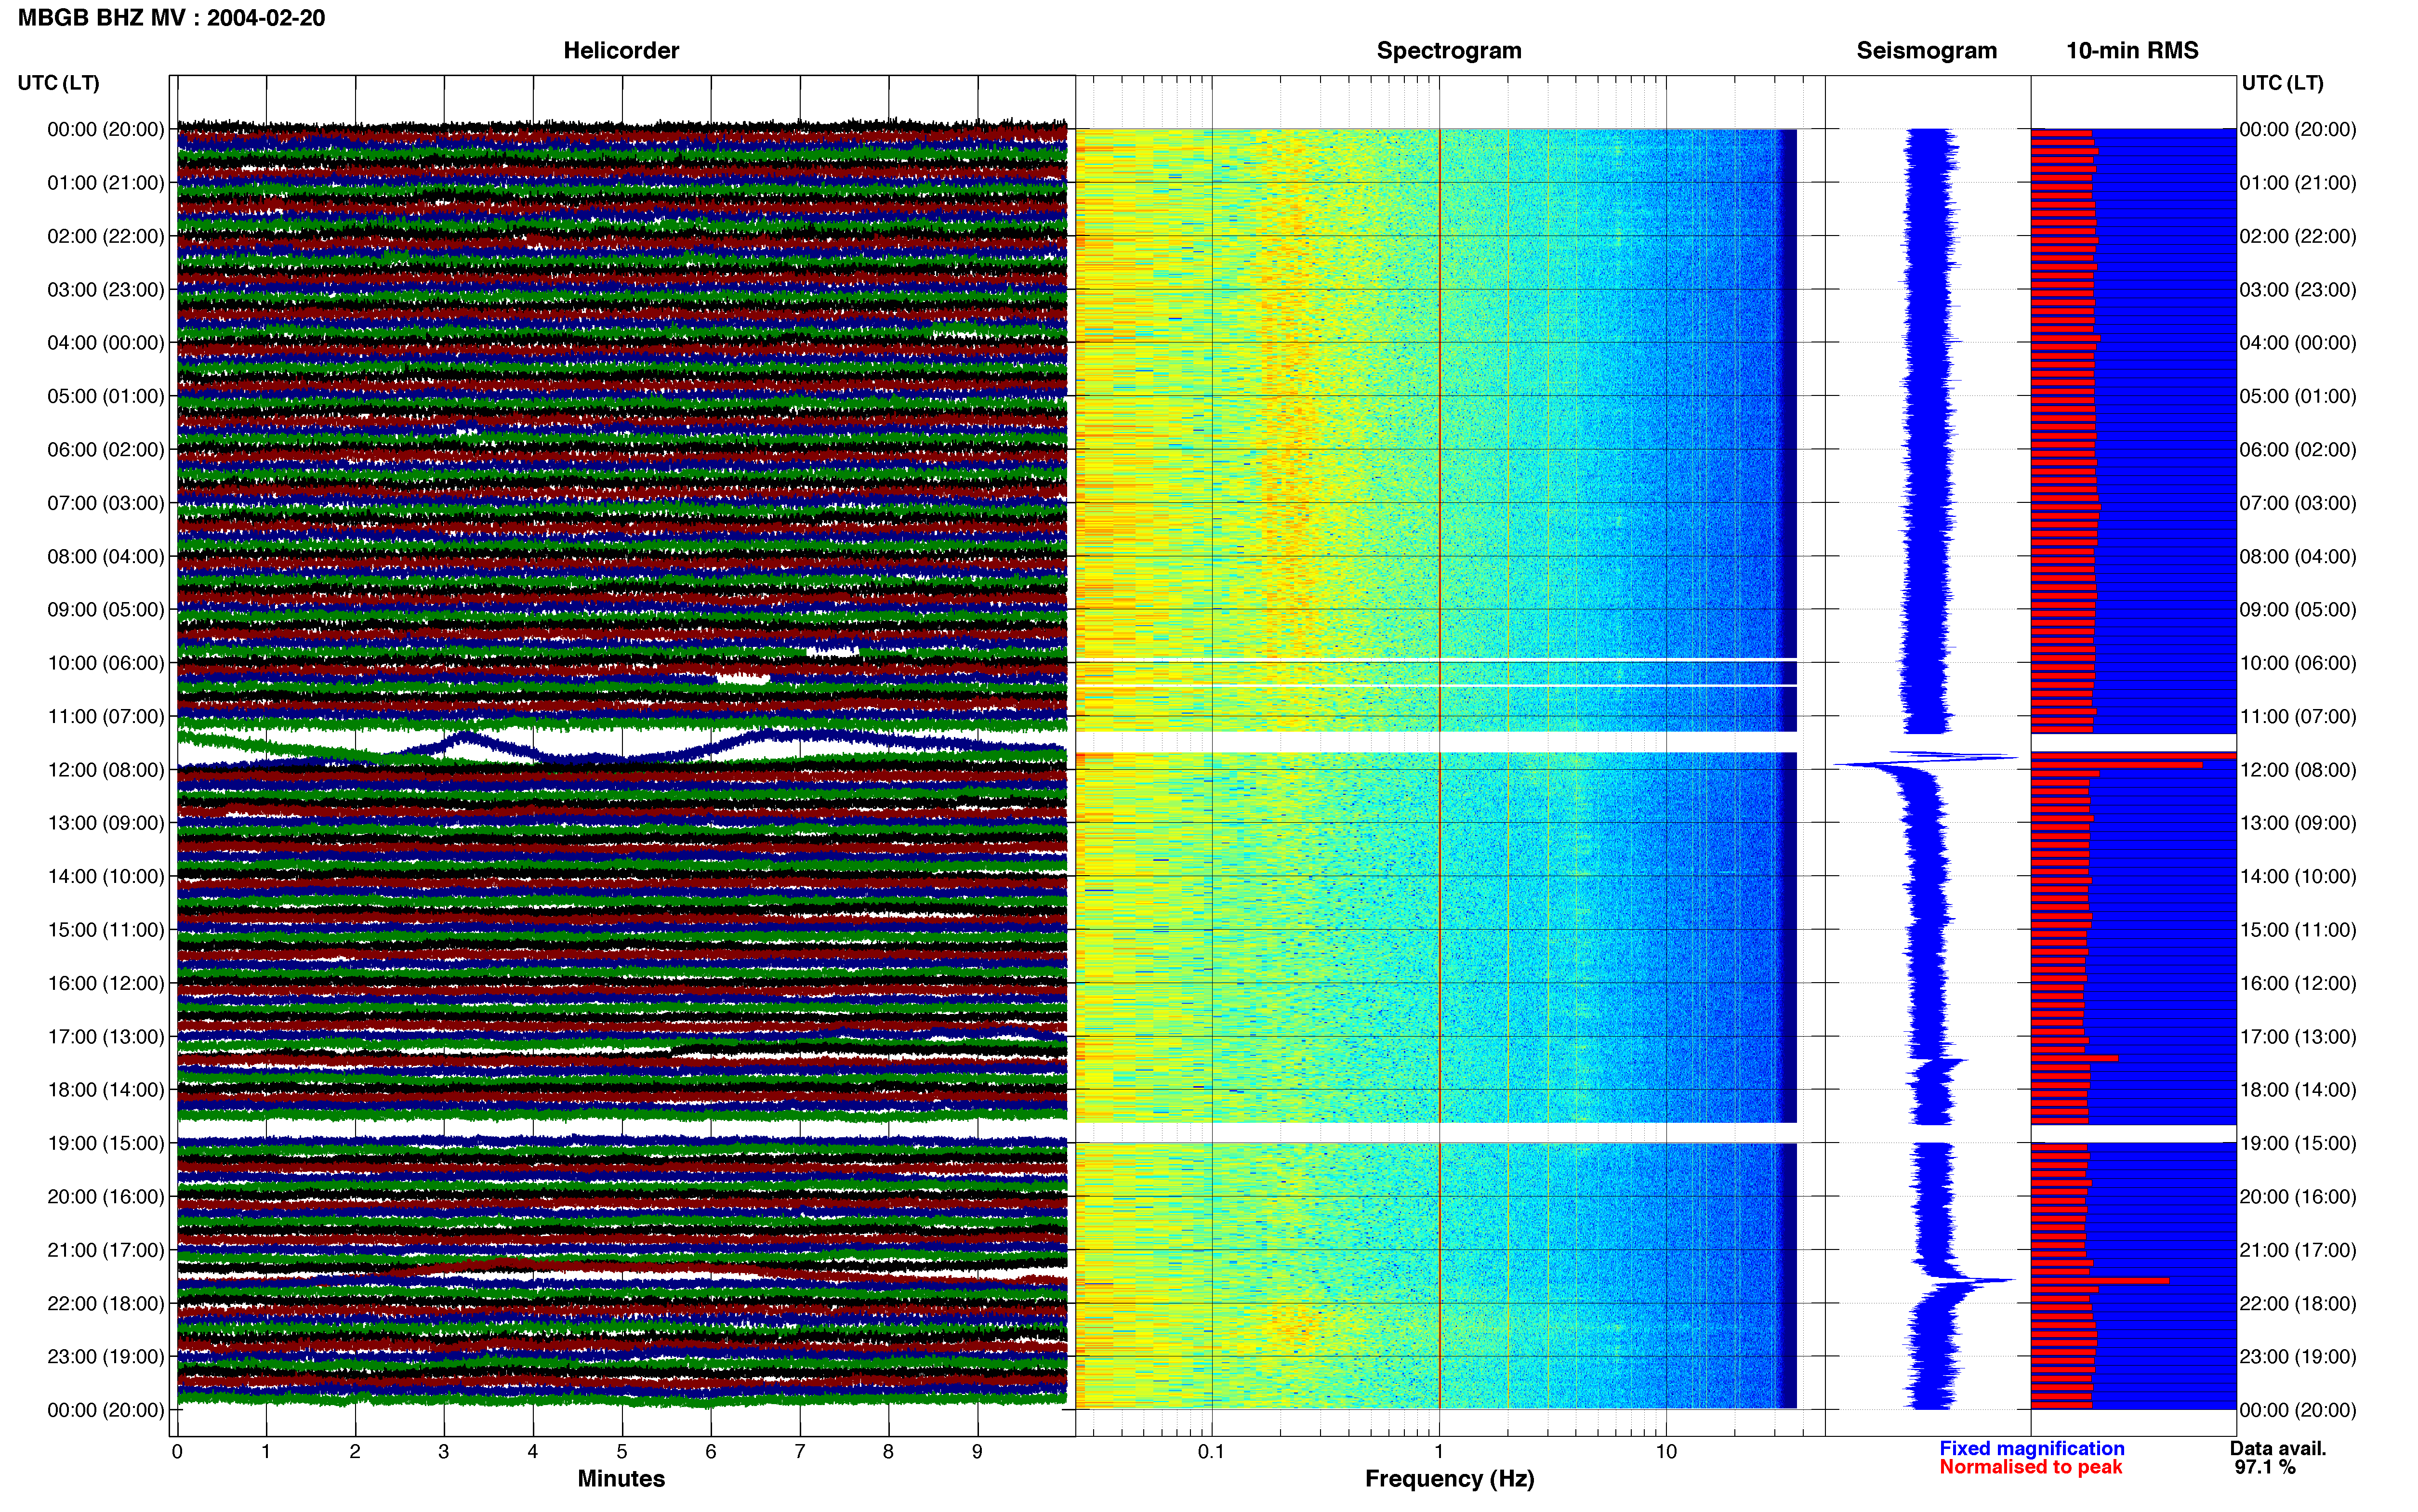Click the left '17:00 (13:00)' time label
The height and width of the screenshot is (1512, 2418).
click(106, 1037)
